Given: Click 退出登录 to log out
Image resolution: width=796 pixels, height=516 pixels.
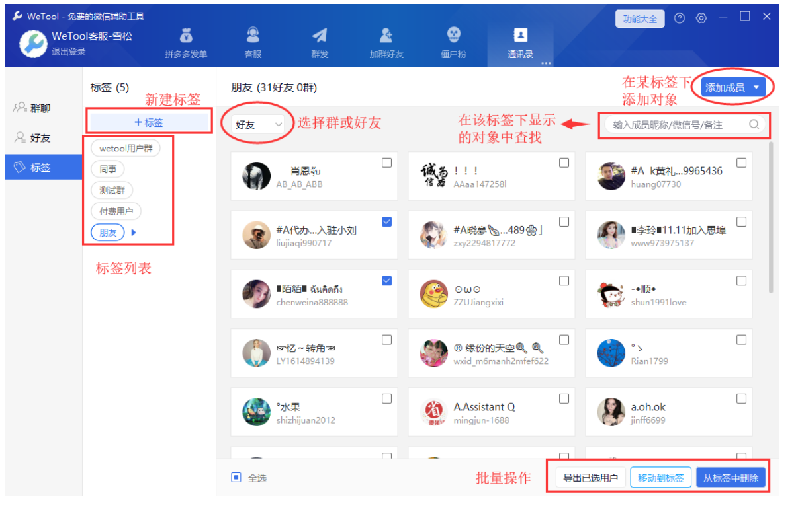Looking at the screenshot, I should (69, 52).
